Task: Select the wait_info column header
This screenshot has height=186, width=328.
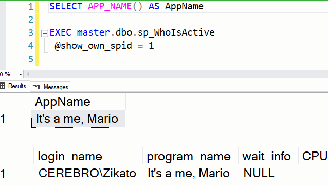Action: point(268,156)
